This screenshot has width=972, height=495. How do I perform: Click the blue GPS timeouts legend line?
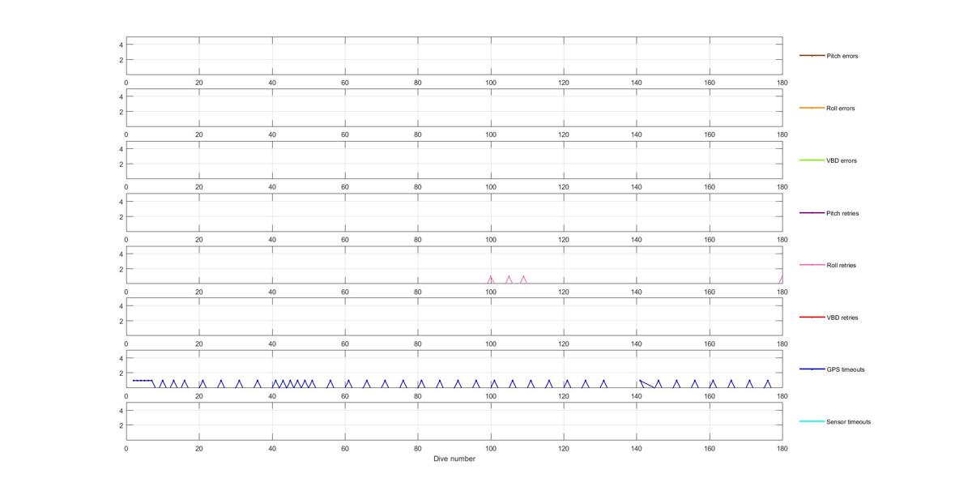point(812,369)
